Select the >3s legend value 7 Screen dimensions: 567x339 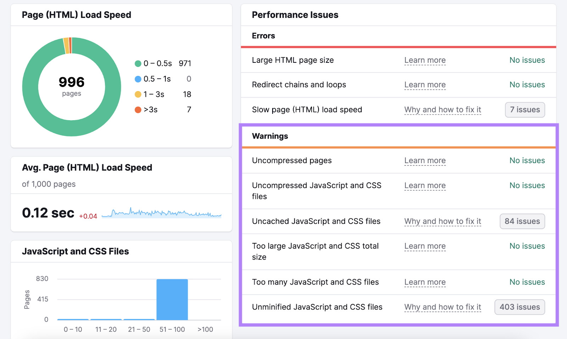tap(189, 110)
